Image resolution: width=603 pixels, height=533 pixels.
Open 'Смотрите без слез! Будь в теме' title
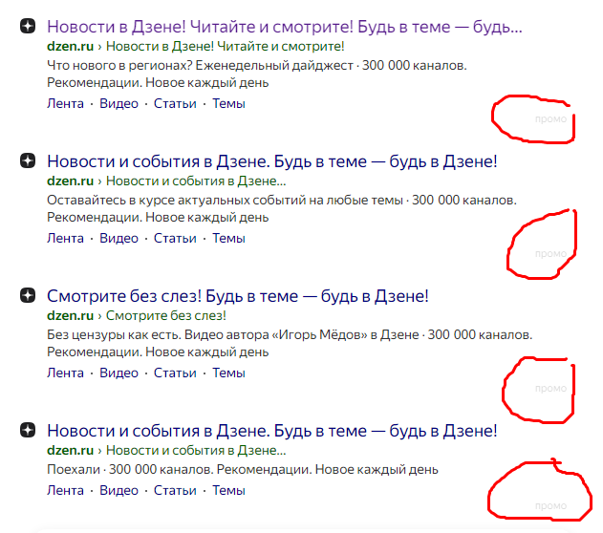coord(238,296)
